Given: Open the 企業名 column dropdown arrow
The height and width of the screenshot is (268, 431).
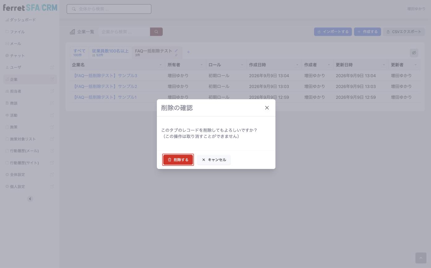Looking at the screenshot, I should (x=160, y=65).
